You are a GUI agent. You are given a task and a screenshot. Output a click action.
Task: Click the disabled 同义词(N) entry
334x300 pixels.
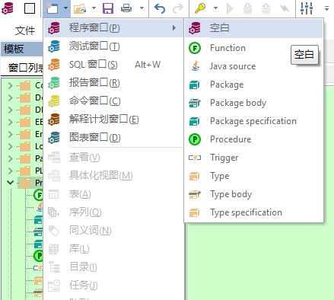coord(114,231)
